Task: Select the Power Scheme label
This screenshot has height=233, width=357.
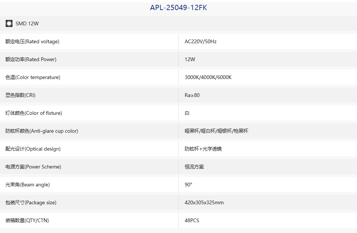Action: pyautogui.click(x=33, y=167)
